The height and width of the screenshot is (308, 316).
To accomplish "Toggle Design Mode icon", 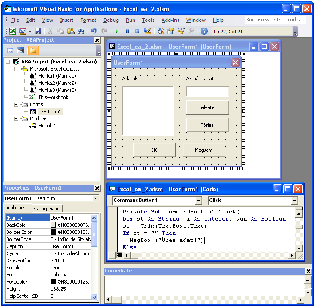I will [148, 31].
